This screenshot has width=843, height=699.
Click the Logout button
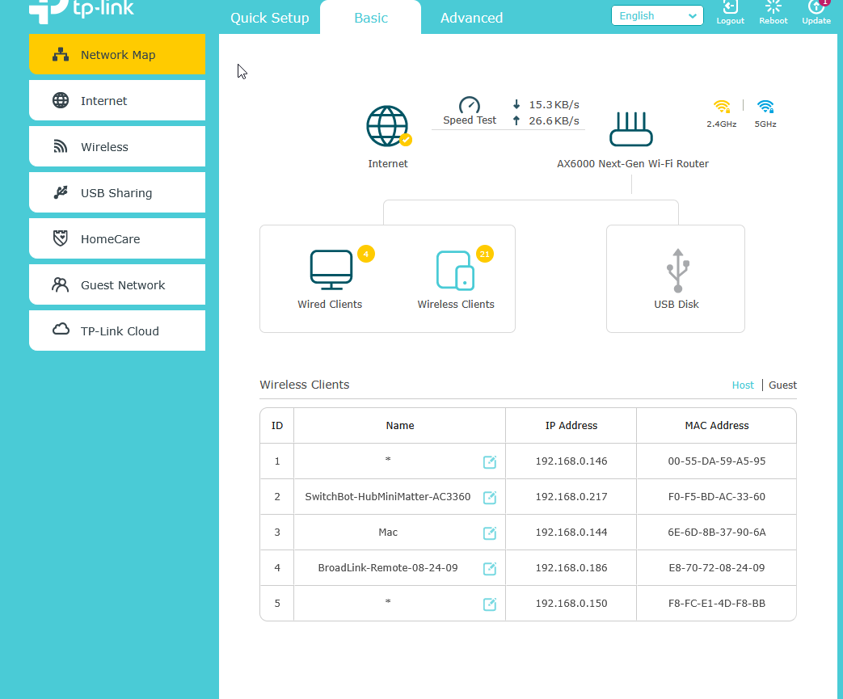[x=730, y=11]
